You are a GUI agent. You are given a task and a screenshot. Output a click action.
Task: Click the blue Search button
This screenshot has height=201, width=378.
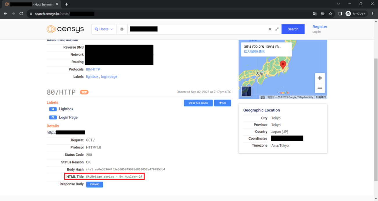point(293,29)
